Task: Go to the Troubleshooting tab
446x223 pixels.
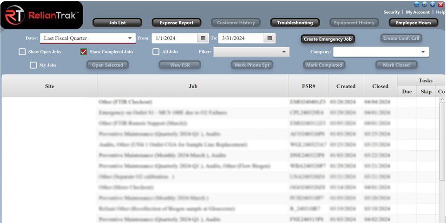Action: pyautogui.click(x=295, y=23)
